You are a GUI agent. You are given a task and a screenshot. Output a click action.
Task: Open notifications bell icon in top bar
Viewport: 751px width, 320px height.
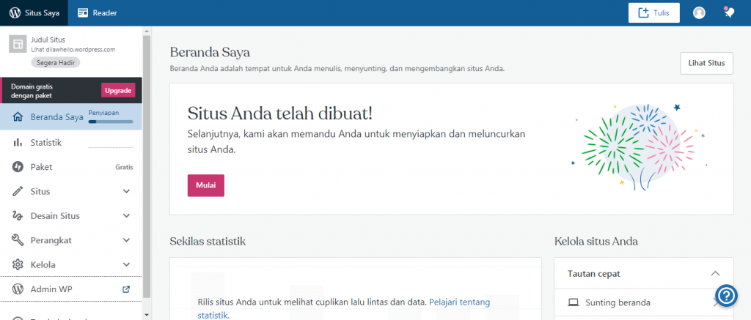pyautogui.click(x=729, y=12)
